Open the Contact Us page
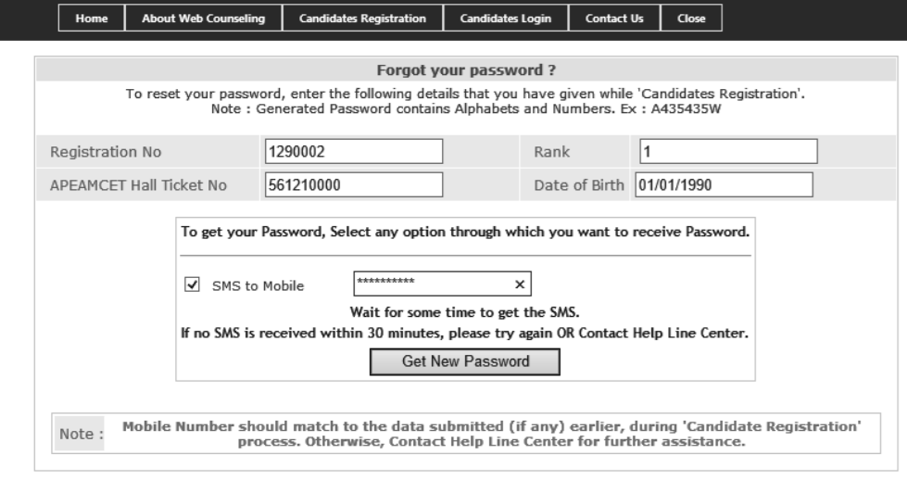 coord(614,19)
